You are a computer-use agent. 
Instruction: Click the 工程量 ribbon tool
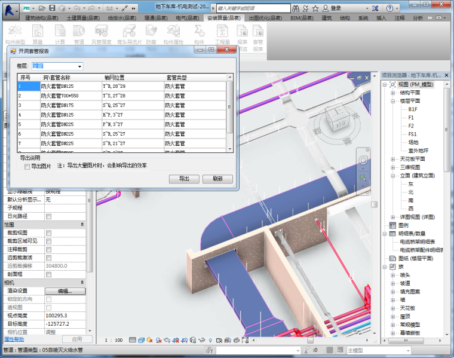click(x=222, y=35)
